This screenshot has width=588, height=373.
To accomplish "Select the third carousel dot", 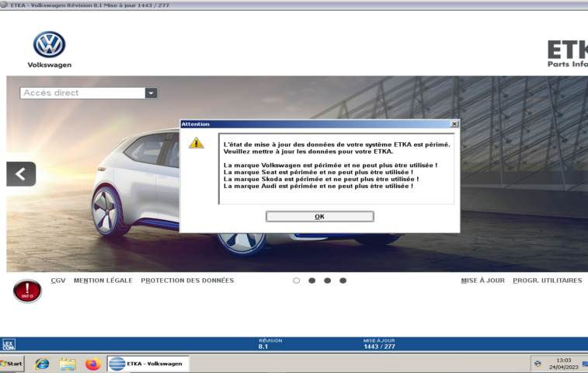I will pyautogui.click(x=327, y=281).
